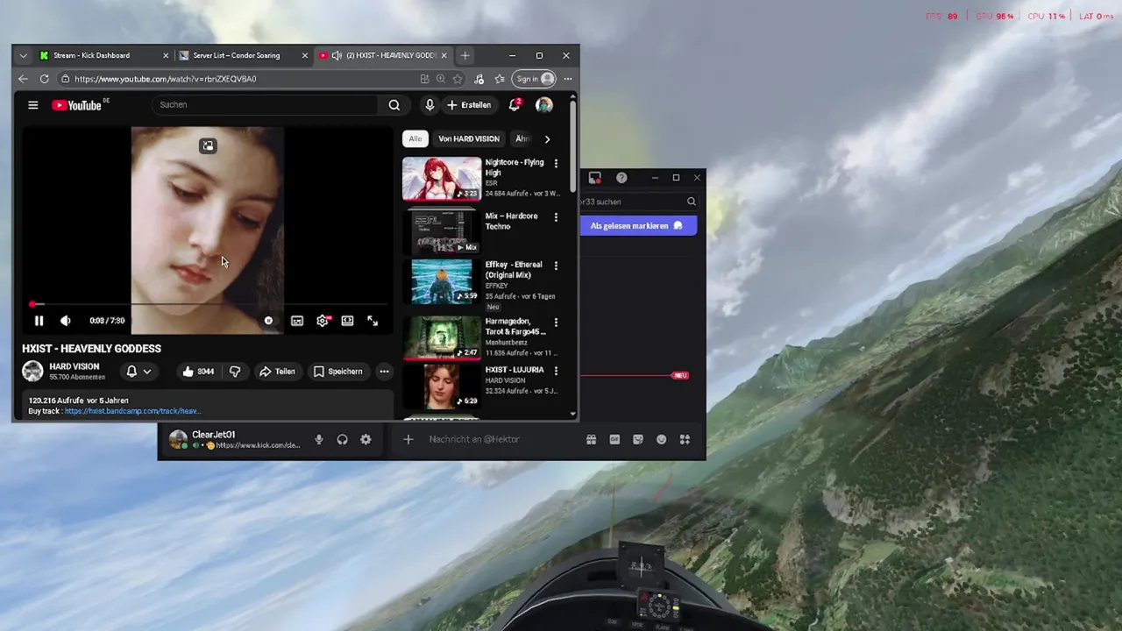Open the HARD VISION channel avatar

point(32,372)
